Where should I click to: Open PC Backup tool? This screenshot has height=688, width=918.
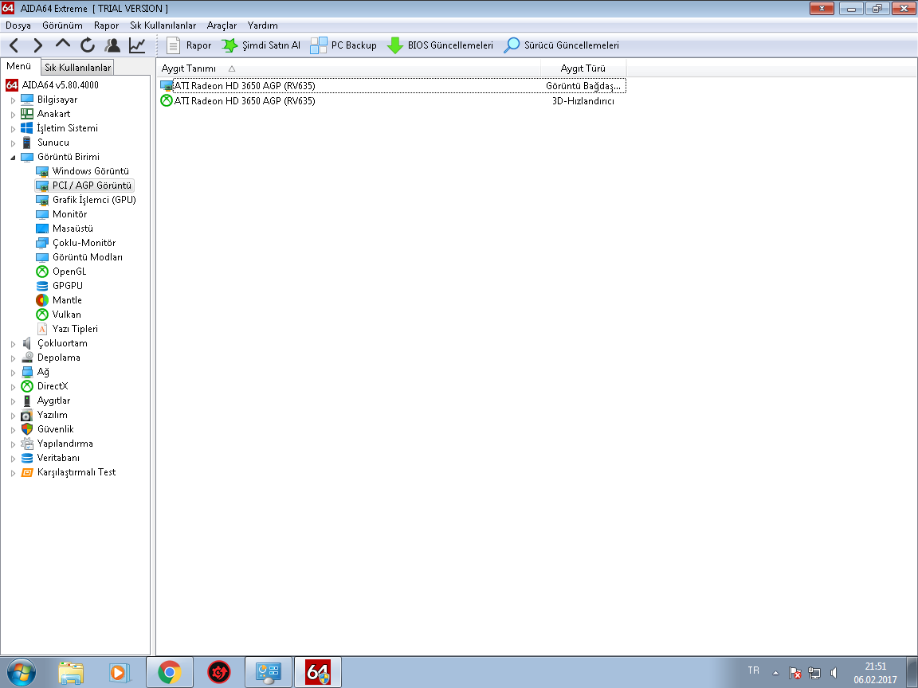tap(343, 45)
